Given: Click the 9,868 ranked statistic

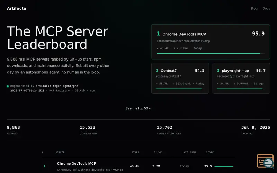Looking at the screenshot, I should click(14, 129).
